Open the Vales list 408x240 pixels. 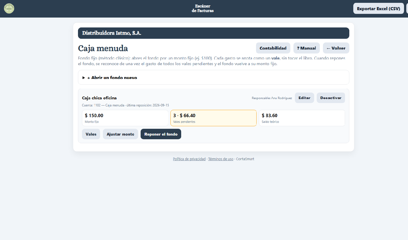[x=91, y=134]
